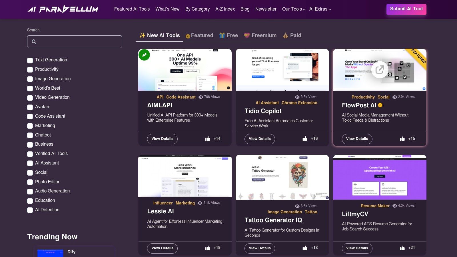View Details for LiftmyCV
Viewport: 457px width, 257px height.
click(357, 248)
